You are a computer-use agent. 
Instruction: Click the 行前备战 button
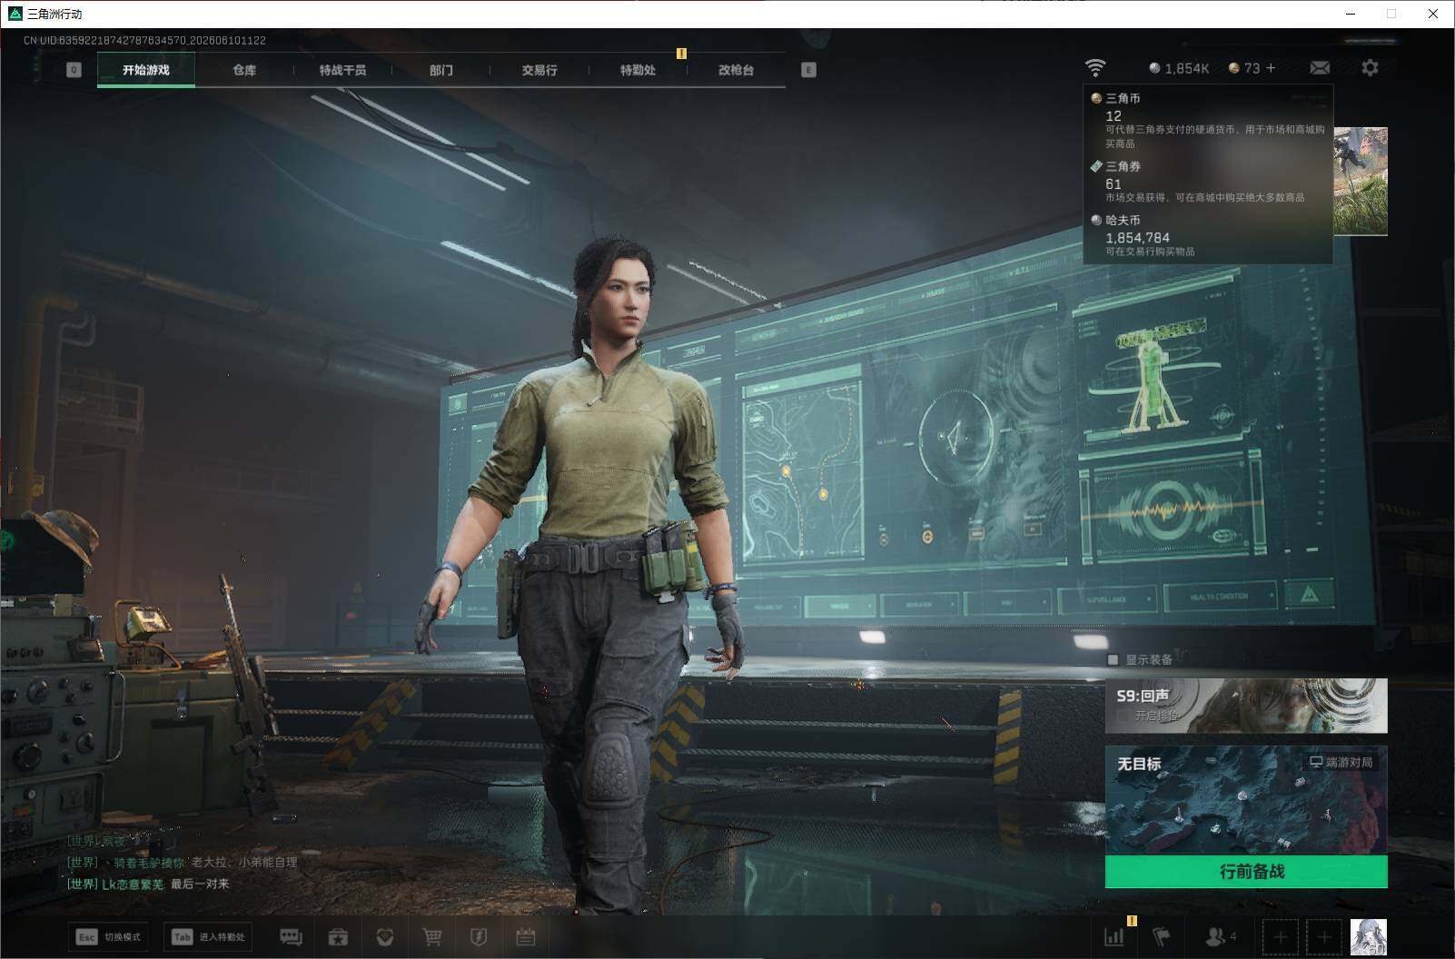click(x=1246, y=872)
